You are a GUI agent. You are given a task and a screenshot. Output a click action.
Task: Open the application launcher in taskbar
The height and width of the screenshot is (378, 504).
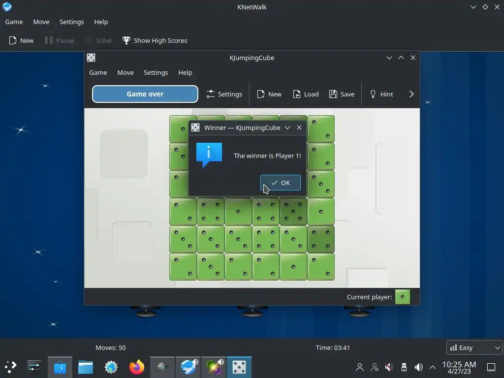click(x=11, y=367)
